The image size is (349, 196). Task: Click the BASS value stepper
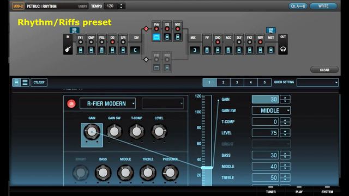285,155
